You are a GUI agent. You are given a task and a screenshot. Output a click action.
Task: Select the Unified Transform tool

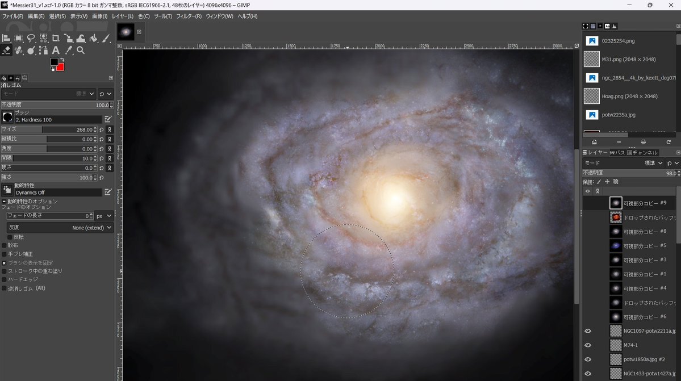coord(68,38)
